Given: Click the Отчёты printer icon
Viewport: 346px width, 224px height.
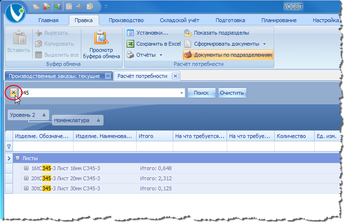Looking at the screenshot, I should click(x=130, y=55).
